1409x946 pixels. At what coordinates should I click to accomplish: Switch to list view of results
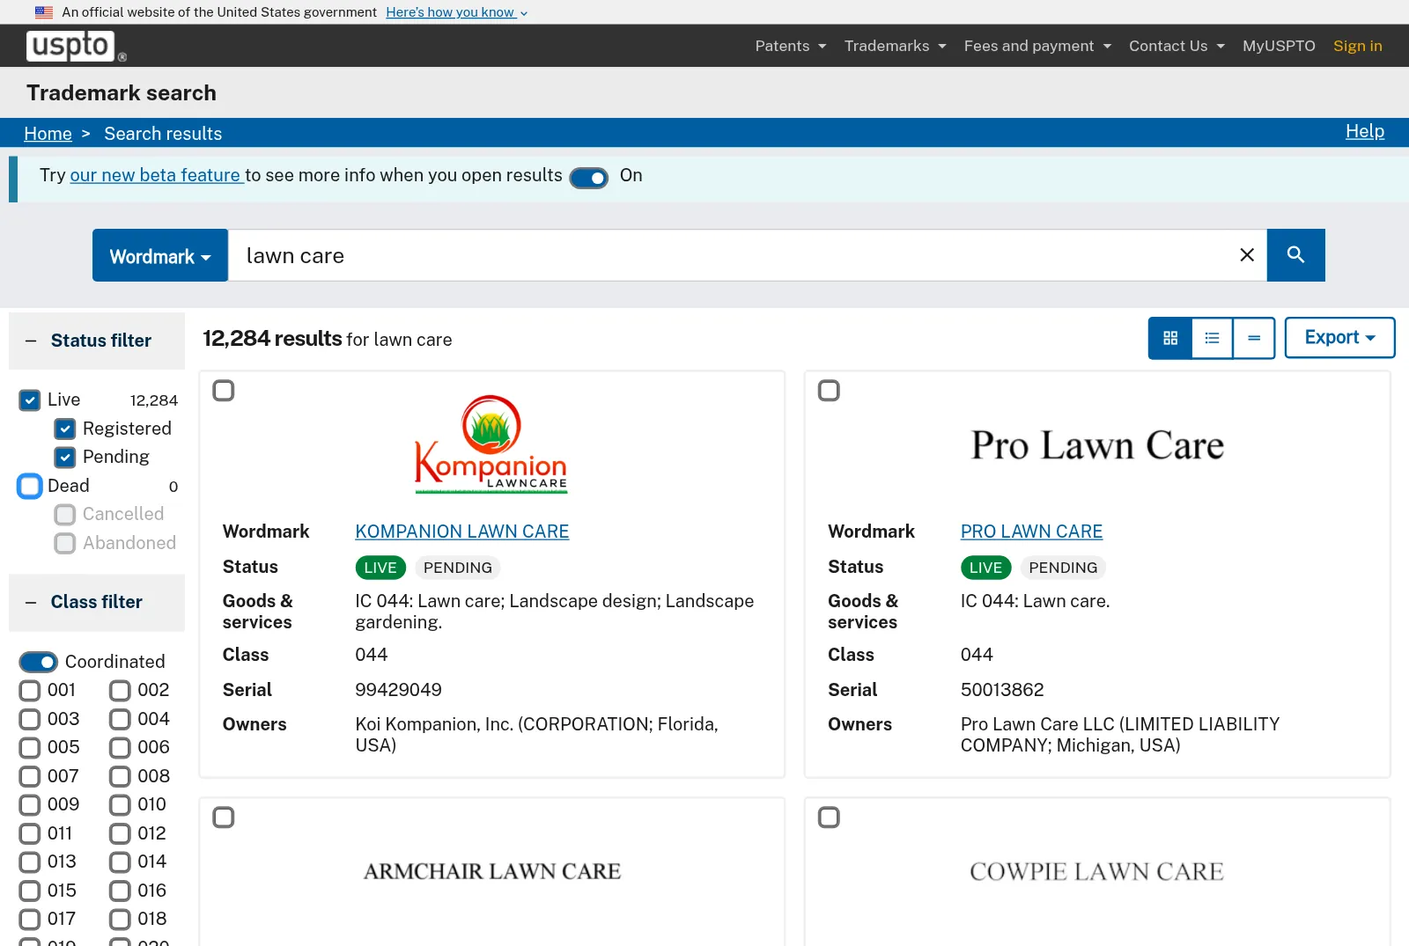1213,338
